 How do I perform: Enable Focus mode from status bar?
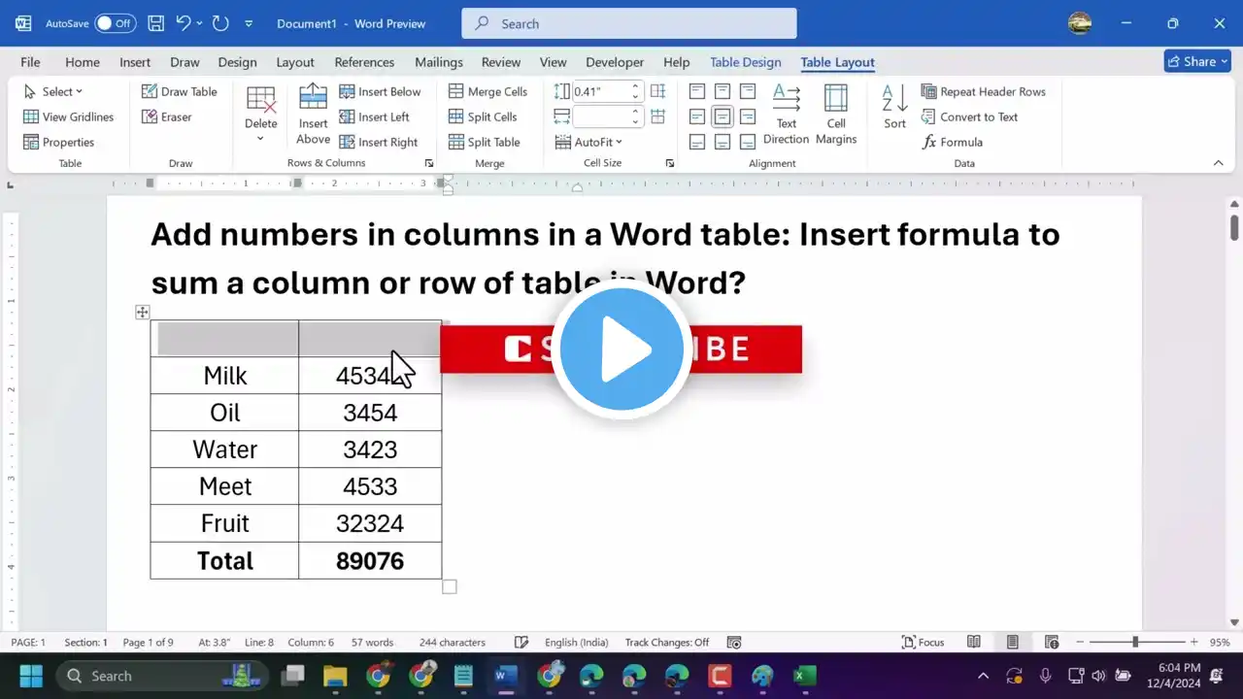(x=924, y=643)
